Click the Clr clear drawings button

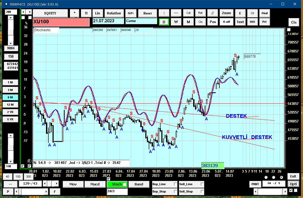[252, 13]
